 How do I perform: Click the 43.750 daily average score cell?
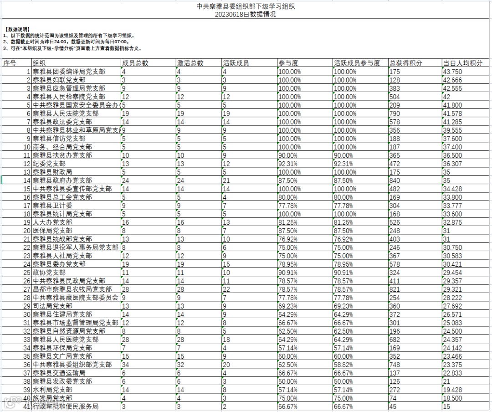(x=466, y=71)
